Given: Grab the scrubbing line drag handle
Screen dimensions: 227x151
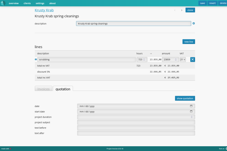Looking at the screenshot, I should click(36, 59).
